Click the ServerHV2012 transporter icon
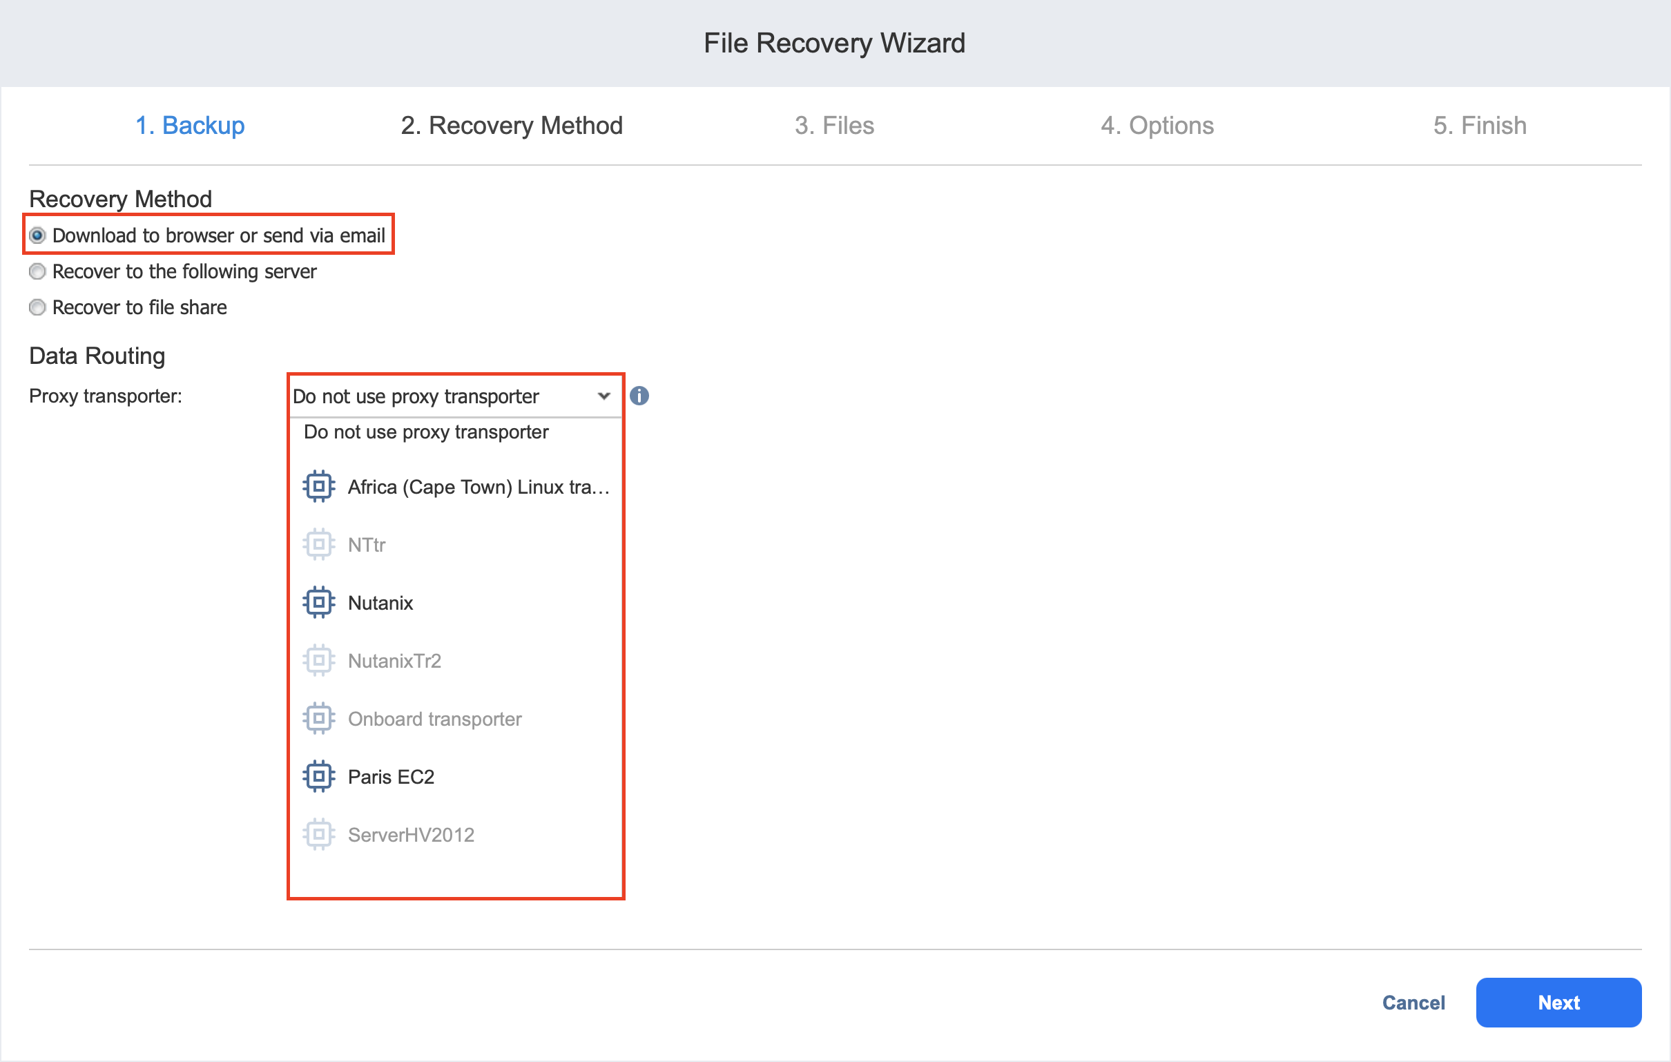This screenshot has width=1671, height=1062. (318, 834)
